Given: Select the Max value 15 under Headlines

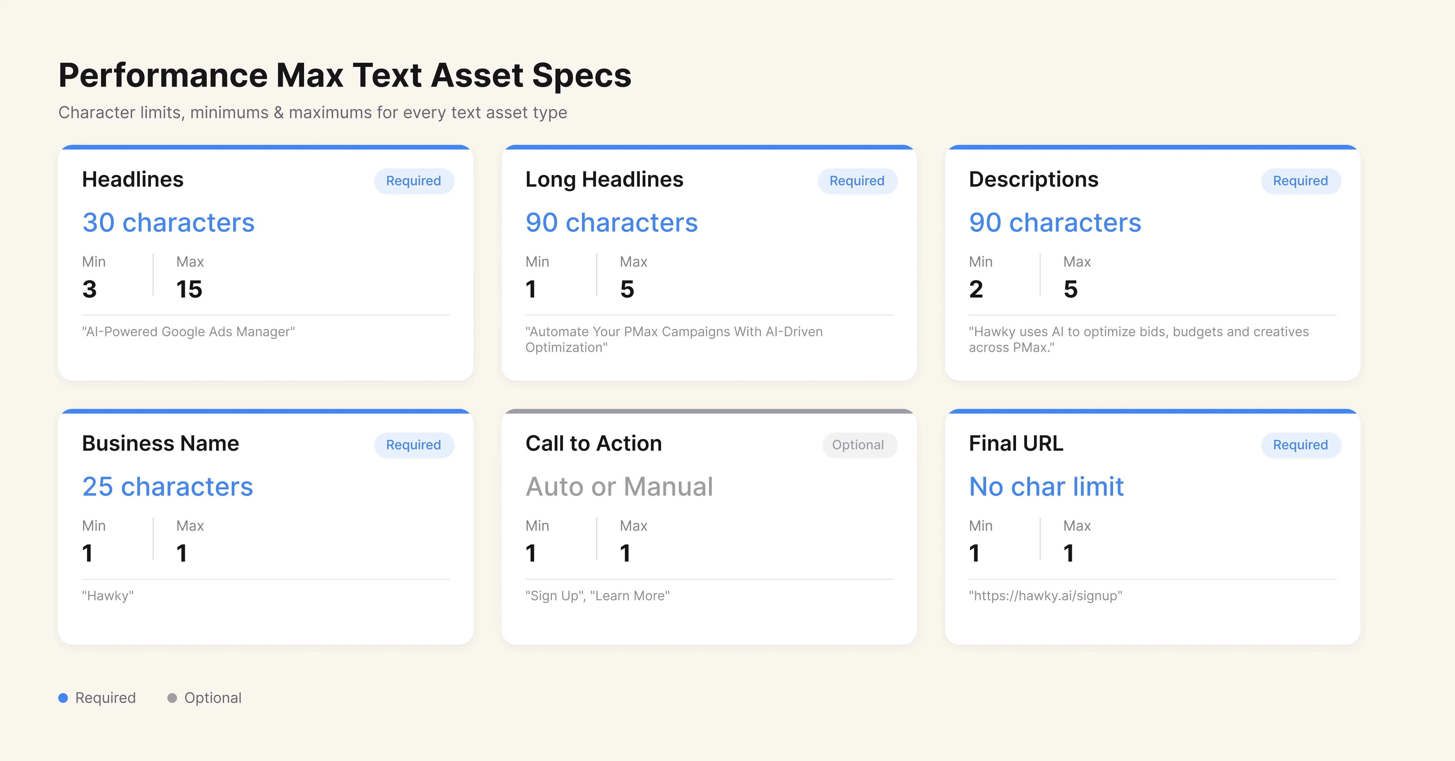Looking at the screenshot, I should pos(189,289).
